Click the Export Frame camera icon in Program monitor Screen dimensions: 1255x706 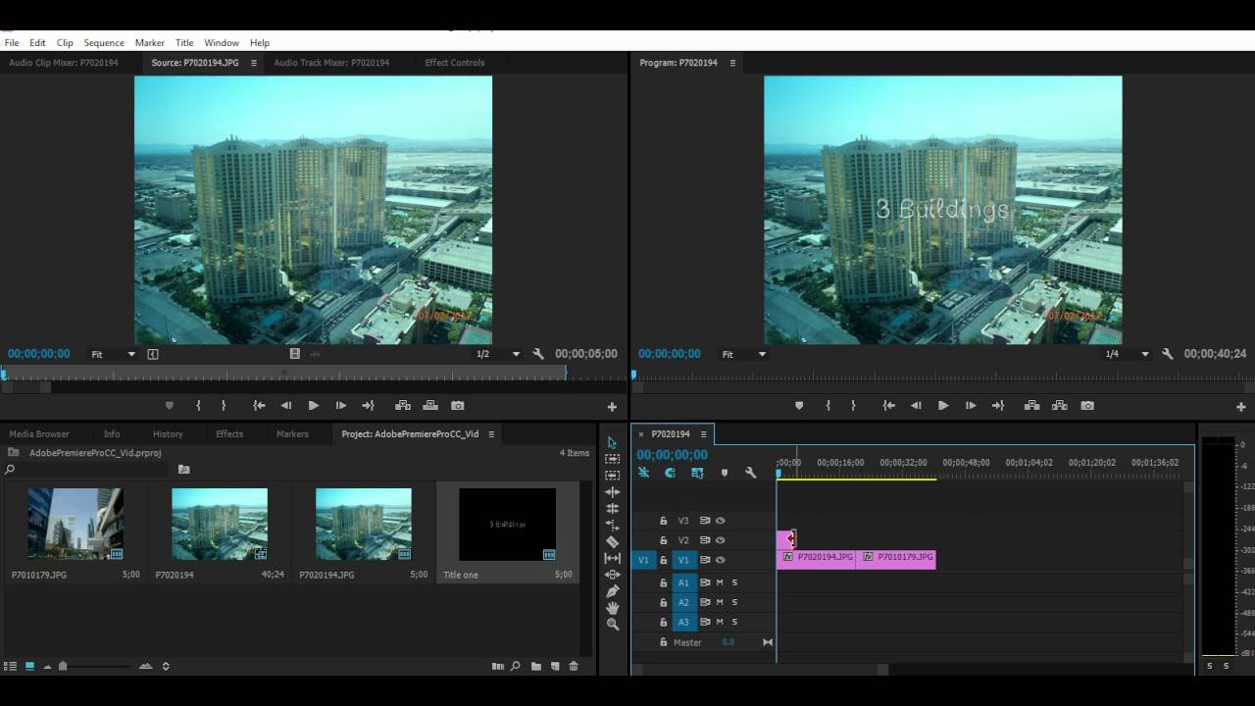[x=1087, y=406]
